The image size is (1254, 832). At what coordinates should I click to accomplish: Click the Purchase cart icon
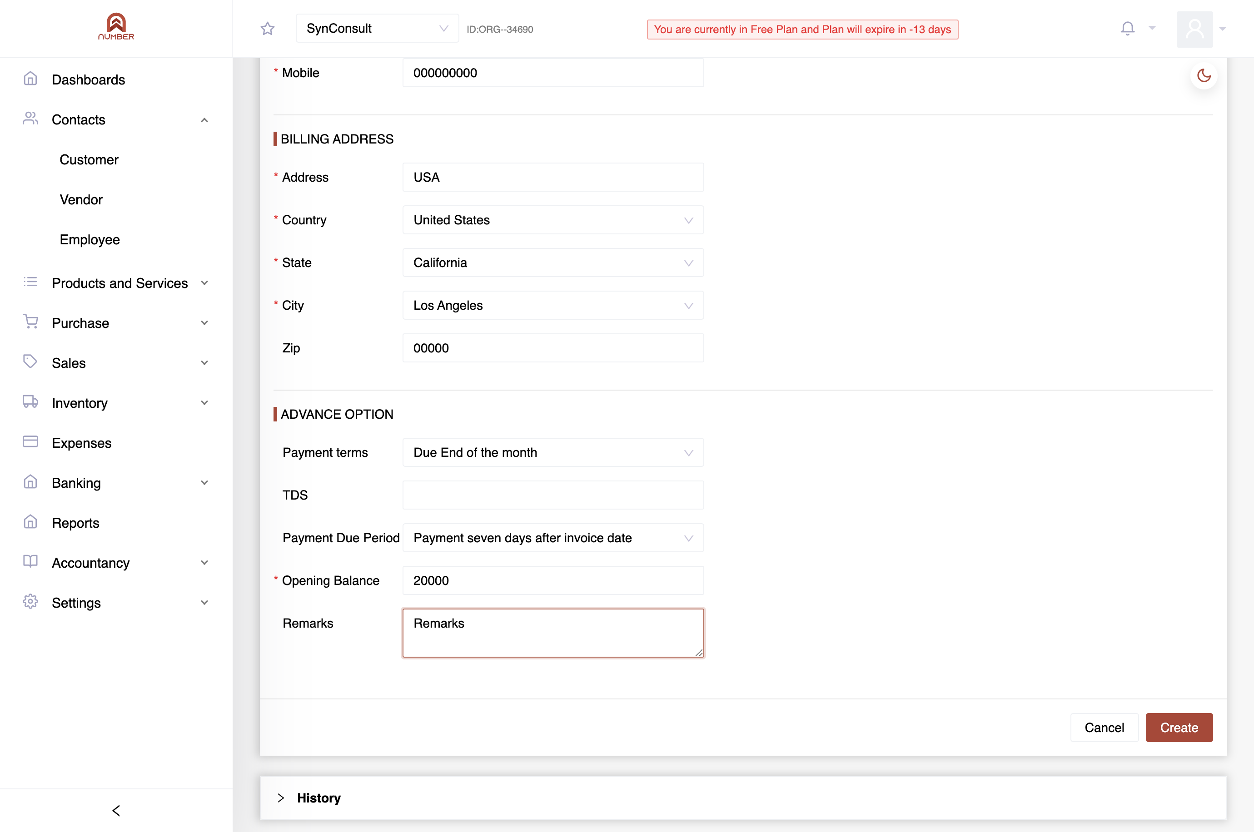[30, 322]
